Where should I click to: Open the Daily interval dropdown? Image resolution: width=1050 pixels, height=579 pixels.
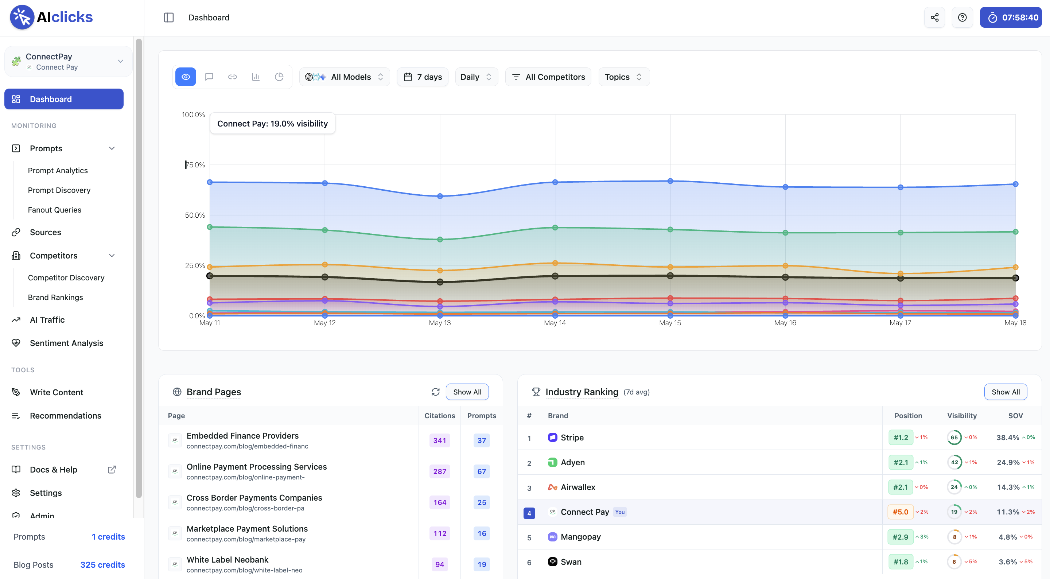pos(476,77)
